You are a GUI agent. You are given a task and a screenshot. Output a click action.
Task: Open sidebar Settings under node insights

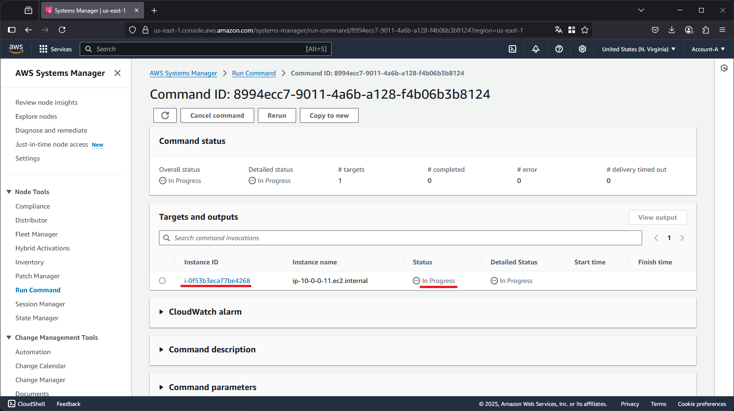28,158
